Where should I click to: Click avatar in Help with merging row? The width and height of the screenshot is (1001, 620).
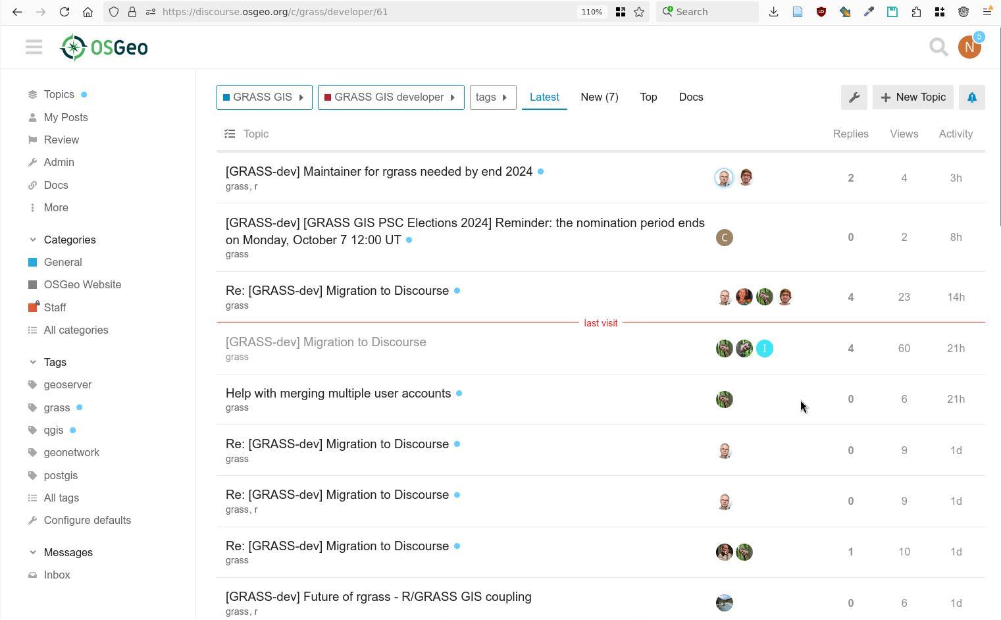tap(724, 400)
